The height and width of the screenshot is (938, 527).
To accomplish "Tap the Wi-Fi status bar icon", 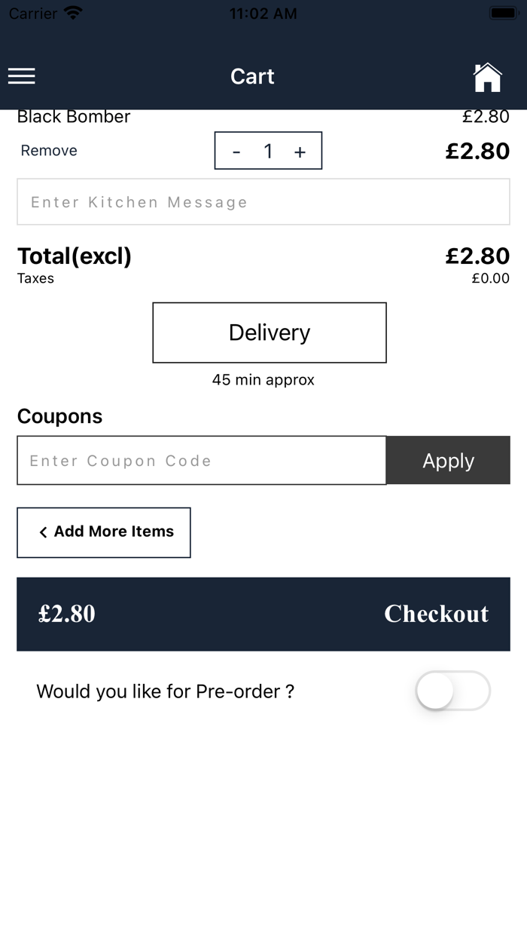I will point(73,14).
